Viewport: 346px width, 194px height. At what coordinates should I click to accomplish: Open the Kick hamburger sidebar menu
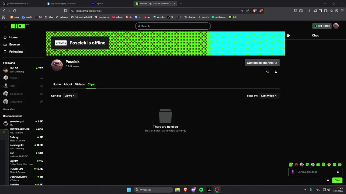[6, 26]
